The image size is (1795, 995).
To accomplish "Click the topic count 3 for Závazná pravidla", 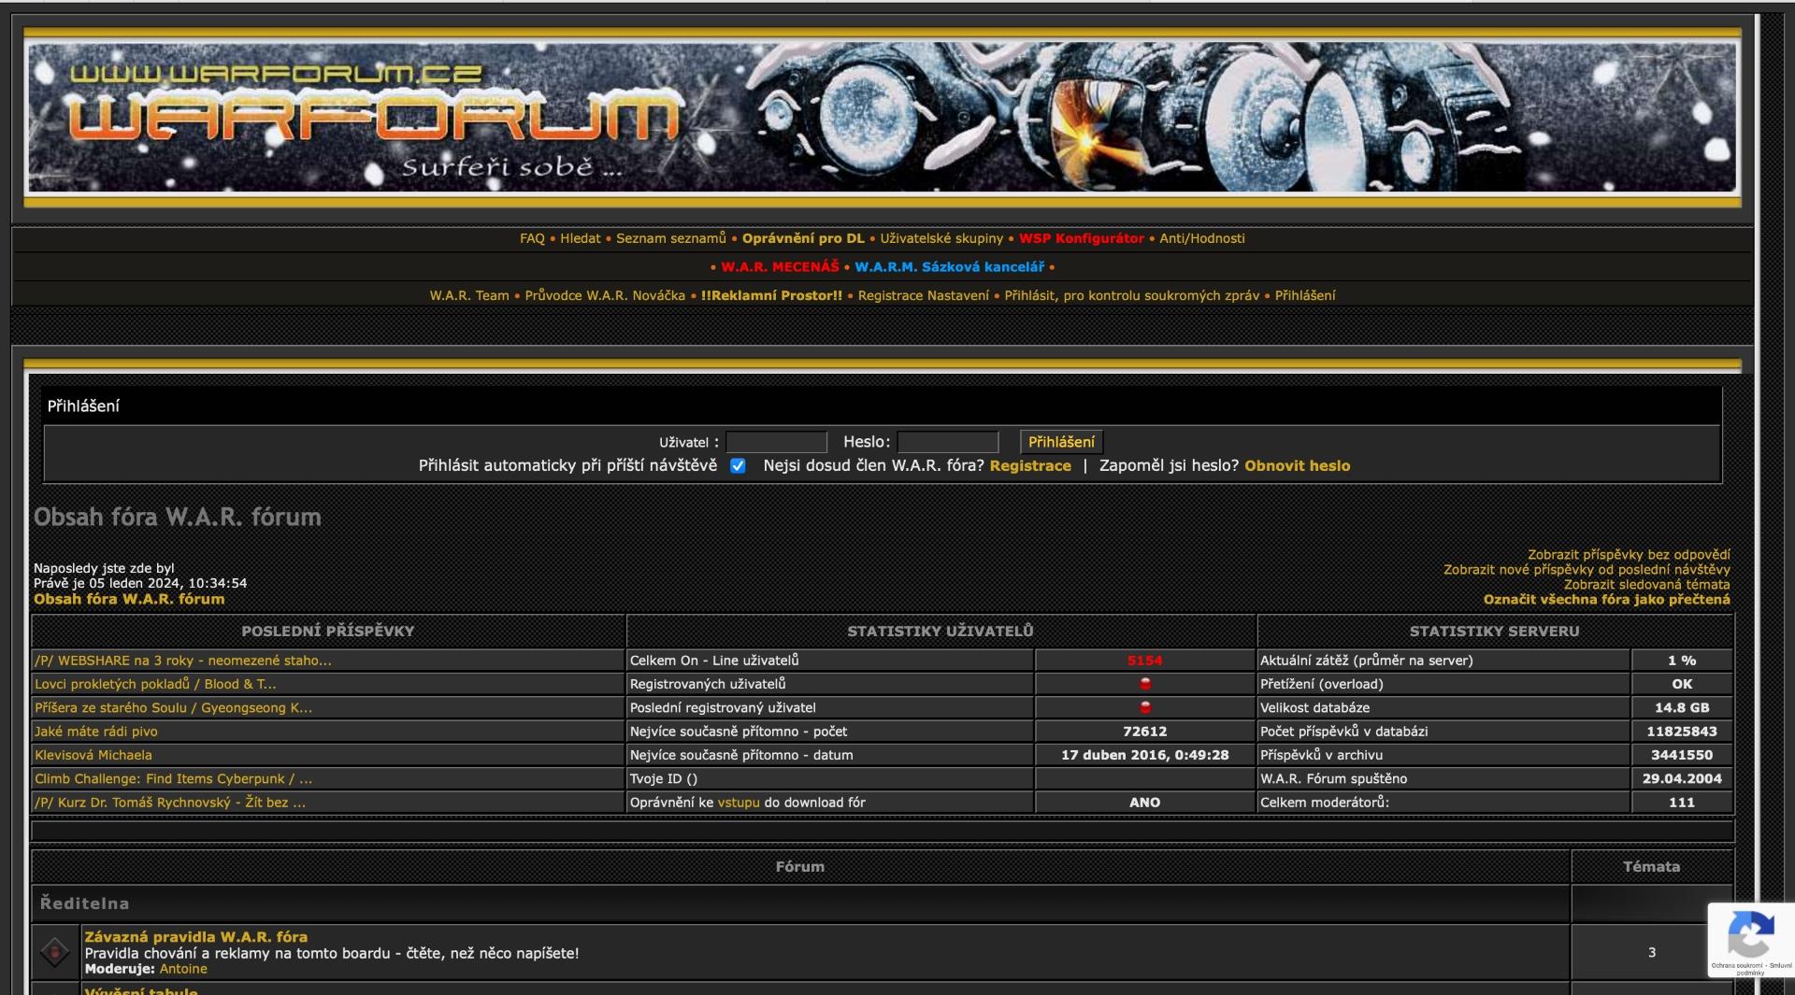I will [x=1651, y=952].
